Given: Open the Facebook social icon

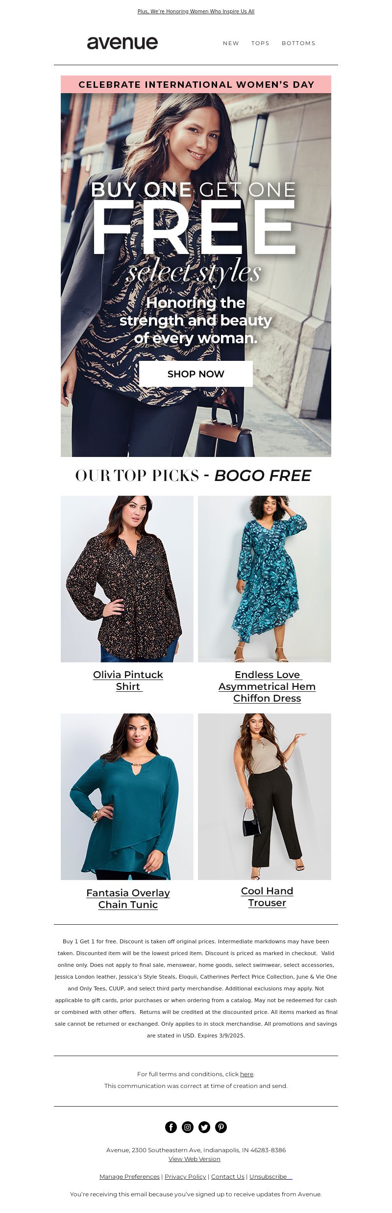Looking at the screenshot, I should (171, 1127).
